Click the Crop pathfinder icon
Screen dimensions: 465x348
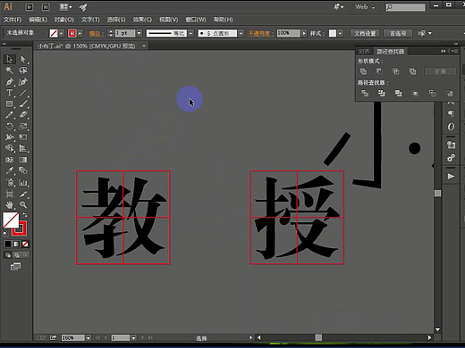[x=415, y=94]
